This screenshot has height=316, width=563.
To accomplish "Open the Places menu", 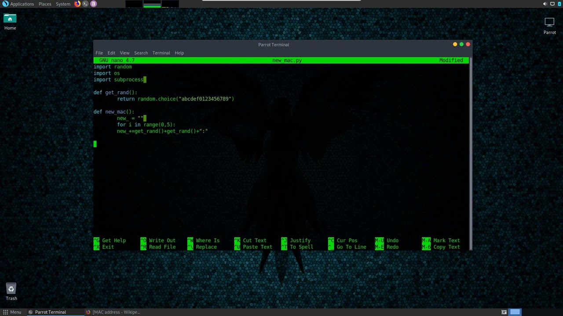I will tap(45, 4).
